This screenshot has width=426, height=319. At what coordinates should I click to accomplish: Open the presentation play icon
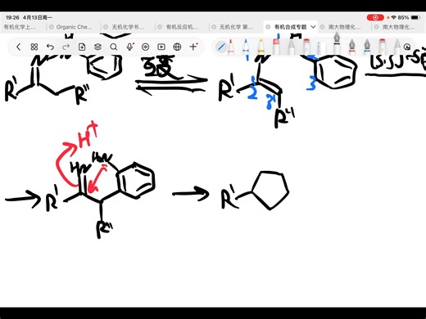click(161, 47)
